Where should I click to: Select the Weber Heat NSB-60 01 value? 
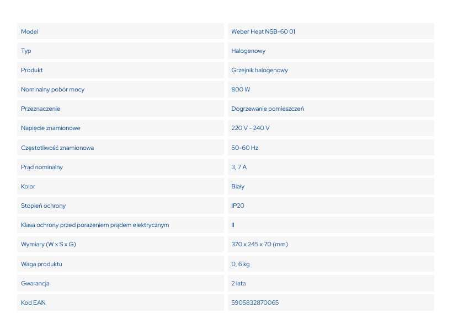coord(263,31)
